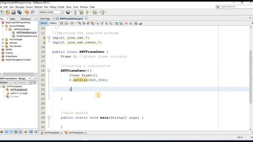Toggle Bookmark icon in editor toolbar
The height and width of the screenshot is (142, 253).
(x=111, y=23)
